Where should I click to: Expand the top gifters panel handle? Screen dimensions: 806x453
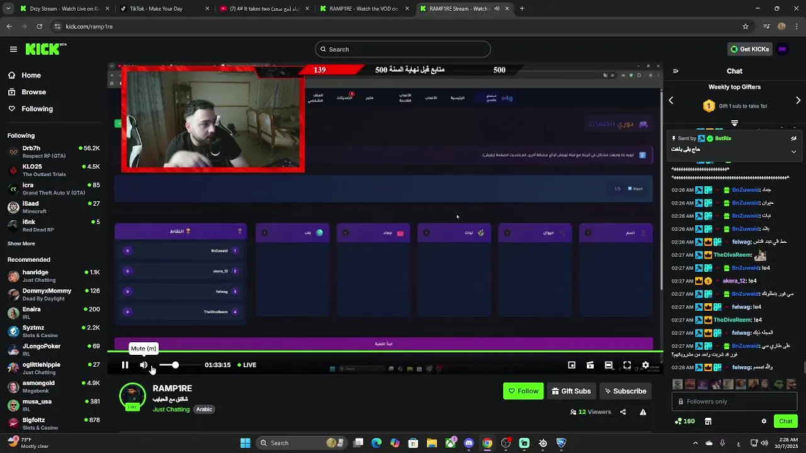click(734, 123)
